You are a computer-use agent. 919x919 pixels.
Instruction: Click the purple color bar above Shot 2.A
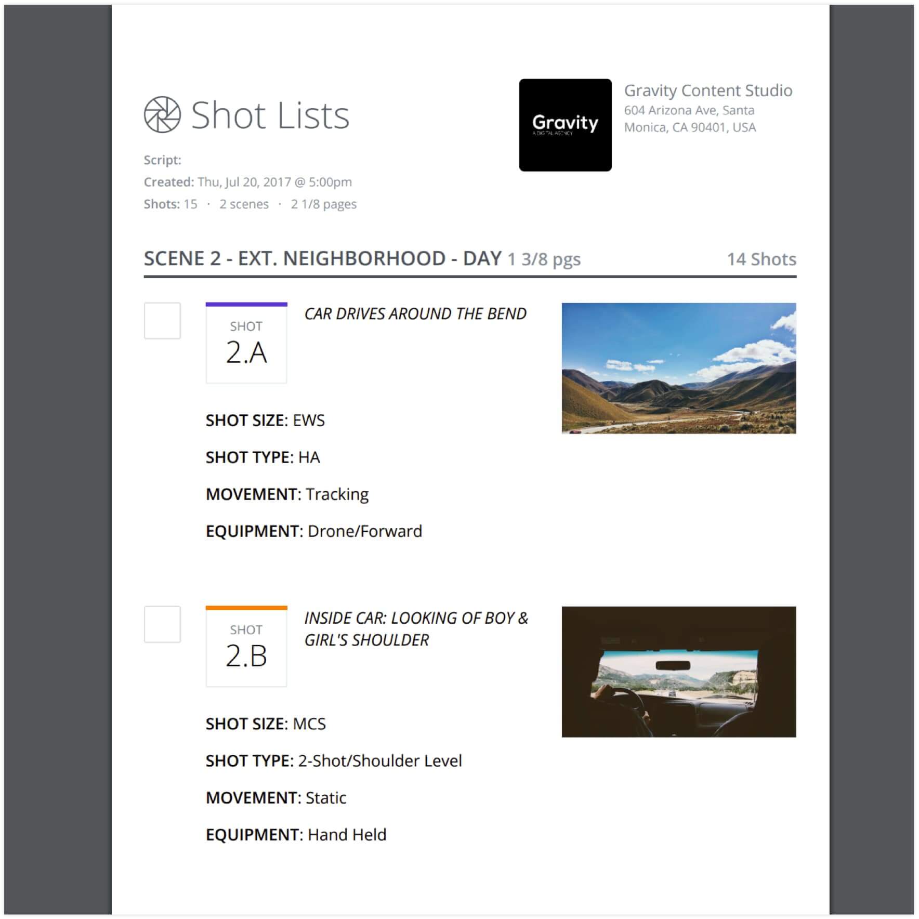[x=246, y=305]
